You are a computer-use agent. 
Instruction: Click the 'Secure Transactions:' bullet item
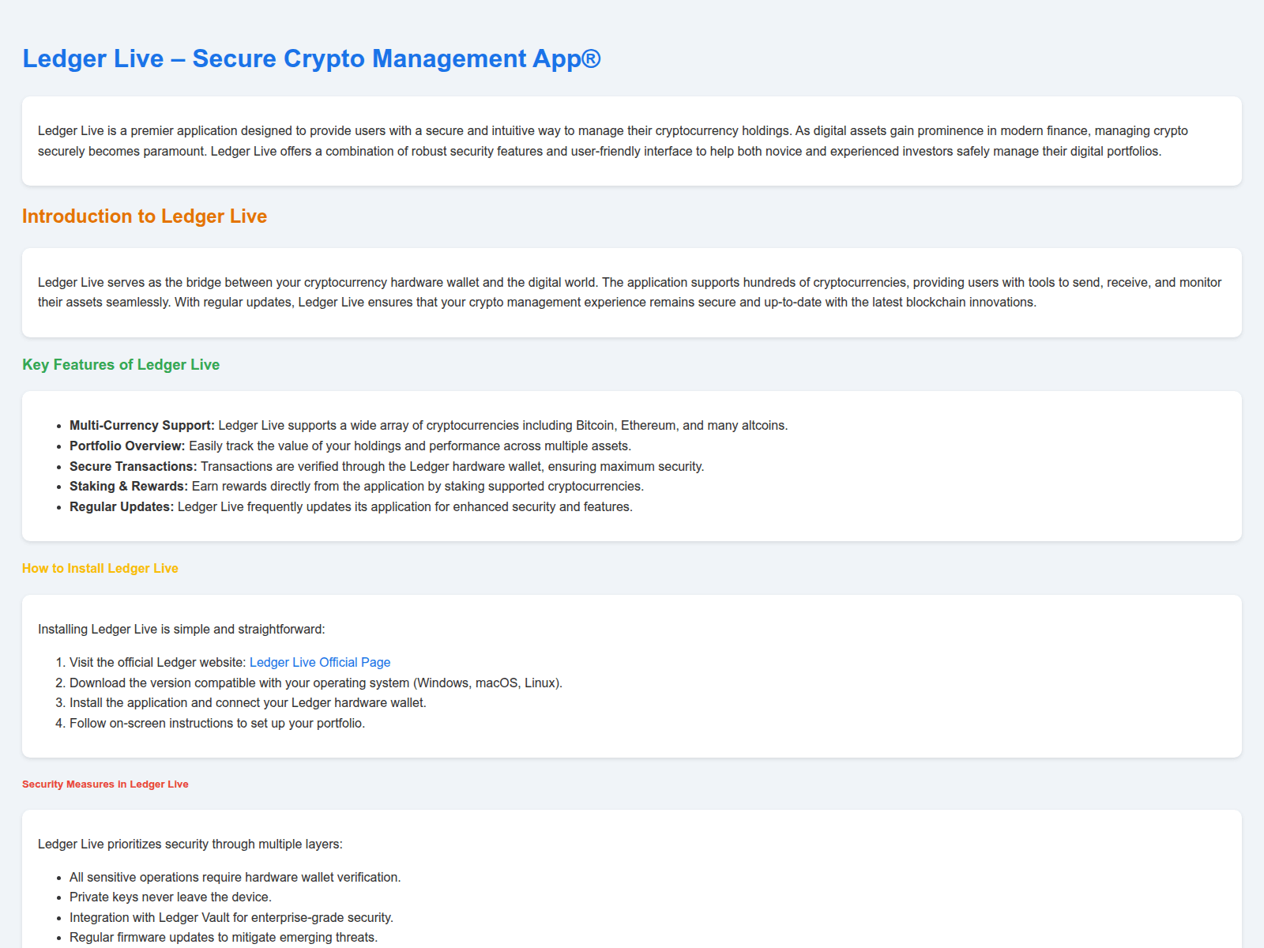coord(386,466)
